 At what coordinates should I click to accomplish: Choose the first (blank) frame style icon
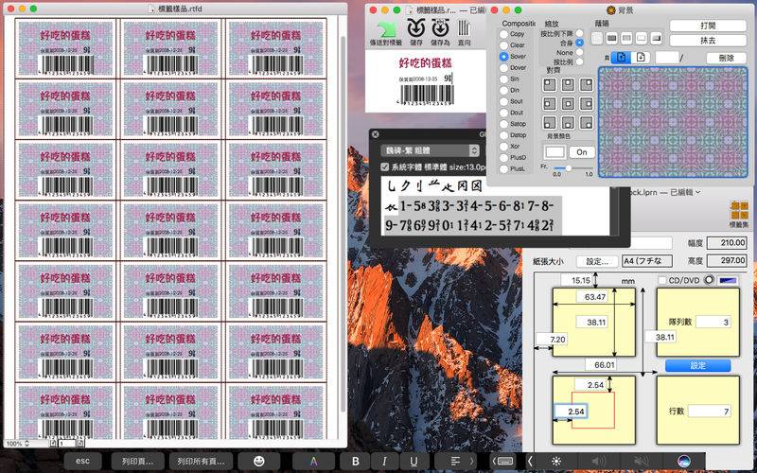tap(597, 38)
